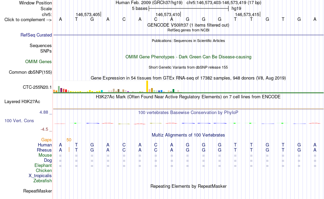Viewport: 324px width, 199px height.
Task: Click 'RefSeq genes from NCBI' title
Action: [188, 30]
